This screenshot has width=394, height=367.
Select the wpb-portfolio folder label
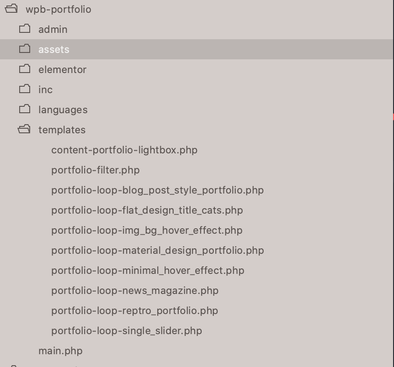[59, 10]
